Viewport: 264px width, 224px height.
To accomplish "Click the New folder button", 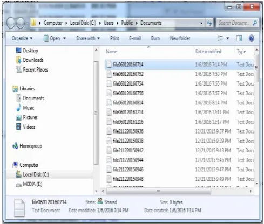I will pyautogui.click(x=180, y=38).
